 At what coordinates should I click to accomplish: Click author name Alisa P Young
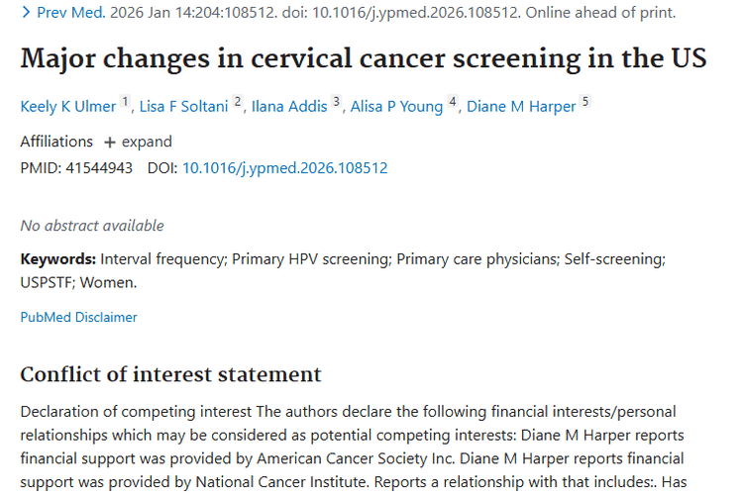pyautogui.click(x=396, y=107)
